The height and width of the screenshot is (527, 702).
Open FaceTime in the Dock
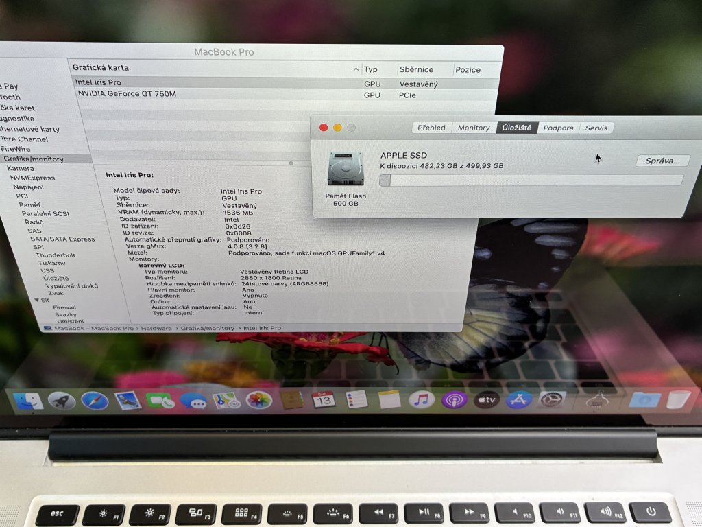click(x=160, y=401)
